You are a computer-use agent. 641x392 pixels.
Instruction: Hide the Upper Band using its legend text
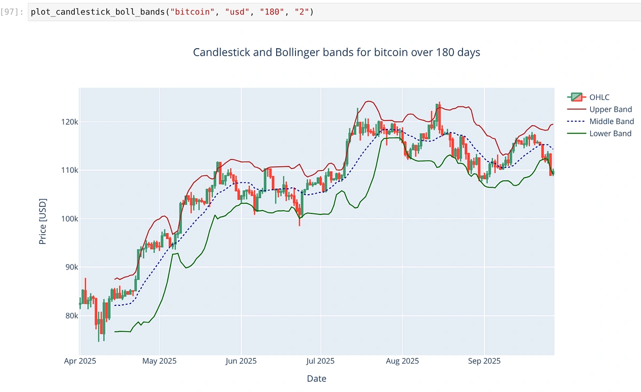click(x=611, y=109)
